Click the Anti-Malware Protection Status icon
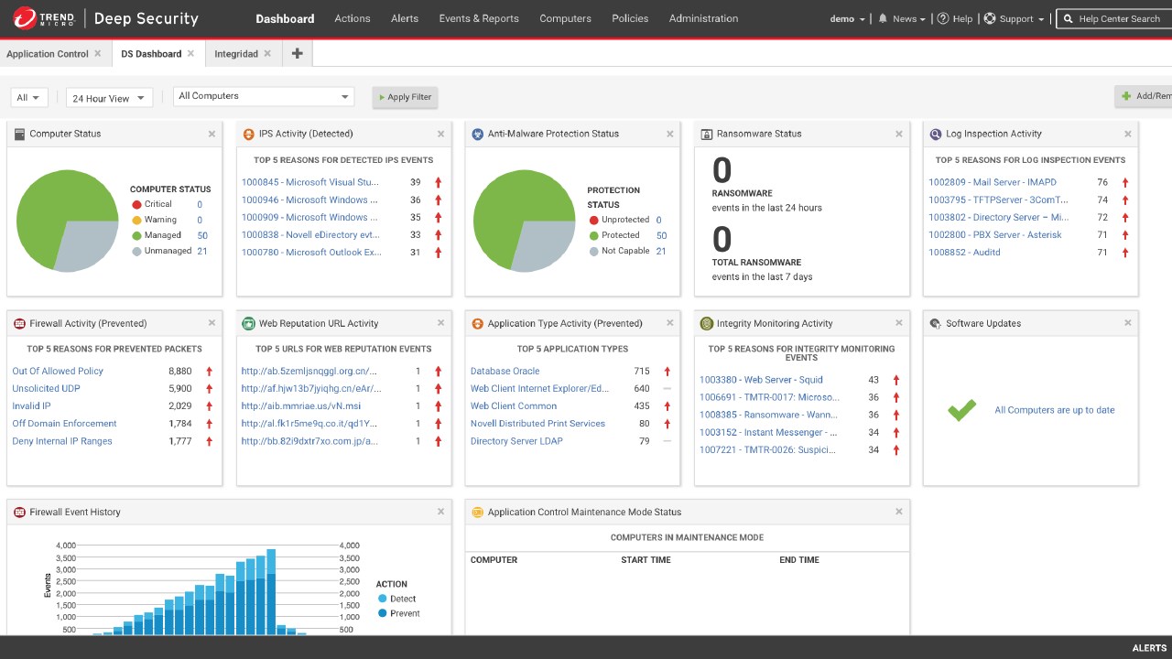 click(x=477, y=134)
